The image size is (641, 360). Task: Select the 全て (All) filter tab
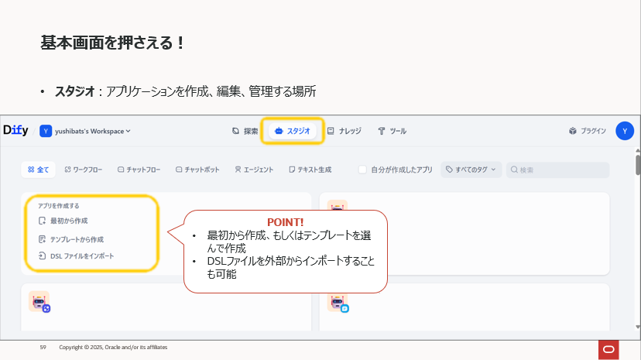pyautogui.click(x=38, y=170)
